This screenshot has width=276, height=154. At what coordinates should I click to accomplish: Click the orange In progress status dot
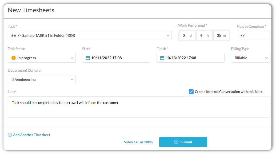14,58
